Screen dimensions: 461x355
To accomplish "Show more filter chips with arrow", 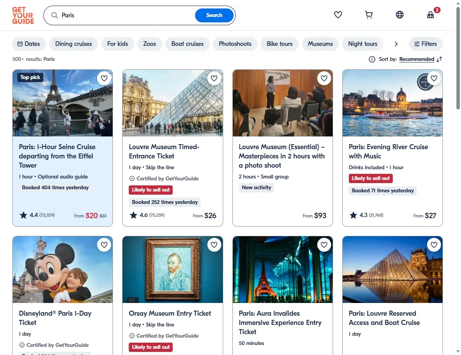I will (396, 44).
